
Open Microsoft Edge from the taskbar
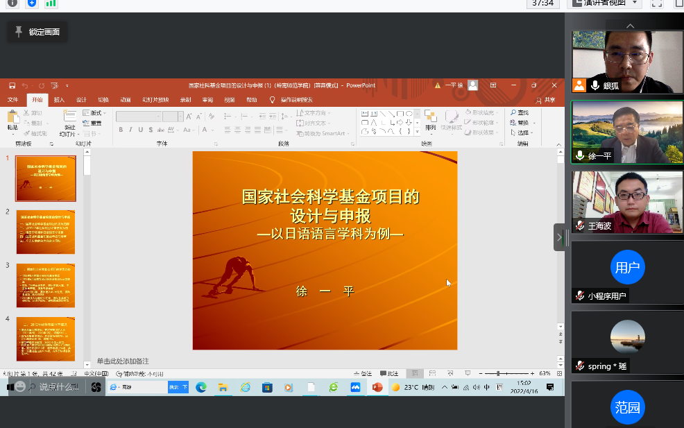pyautogui.click(x=201, y=387)
